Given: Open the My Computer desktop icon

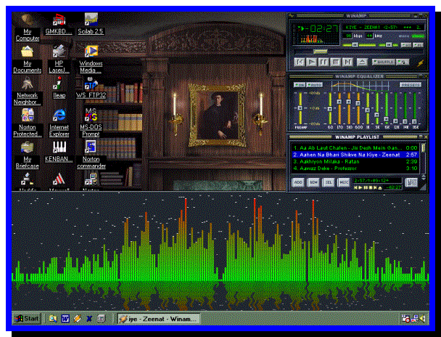Looking at the screenshot, I should [28, 28].
